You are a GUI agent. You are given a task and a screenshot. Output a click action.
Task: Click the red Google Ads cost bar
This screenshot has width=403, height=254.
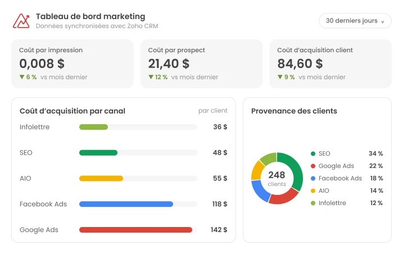tap(135, 230)
